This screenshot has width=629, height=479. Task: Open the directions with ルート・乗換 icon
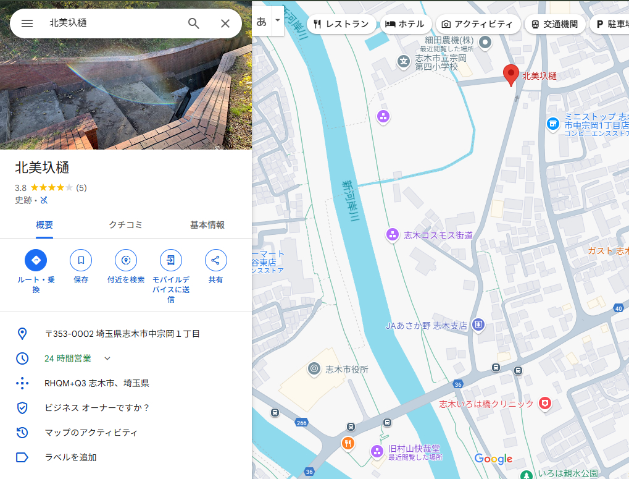35,260
